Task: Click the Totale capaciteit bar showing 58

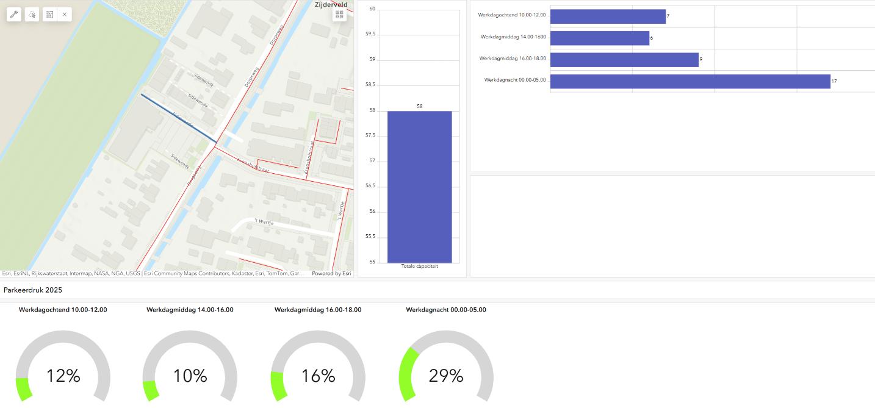Action: click(x=419, y=187)
